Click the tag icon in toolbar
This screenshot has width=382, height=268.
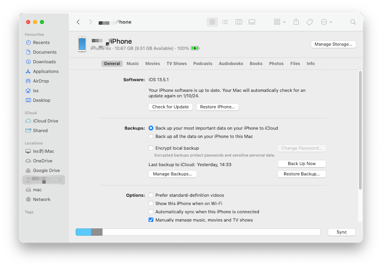309,22
